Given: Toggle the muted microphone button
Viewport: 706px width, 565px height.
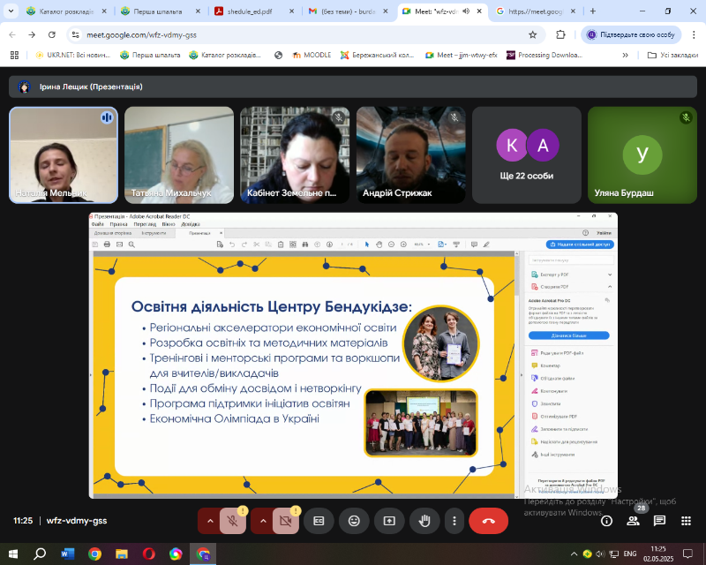Looking at the screenshot, I should tap(233, 521).
